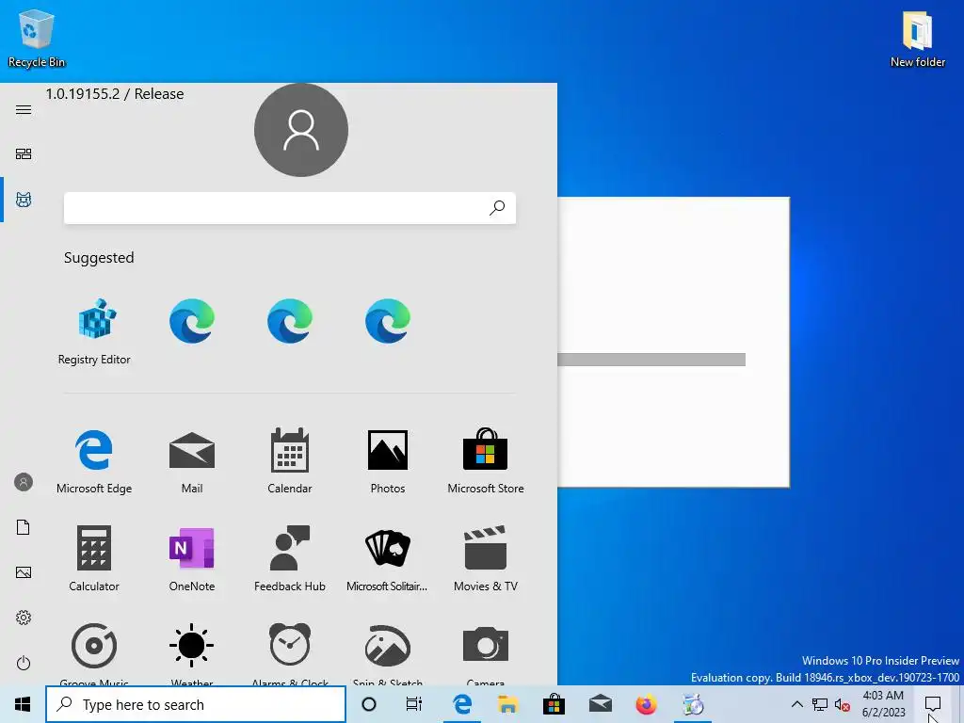
Task: Open Task View on taskbar
Action: click(x=414, y=704)
